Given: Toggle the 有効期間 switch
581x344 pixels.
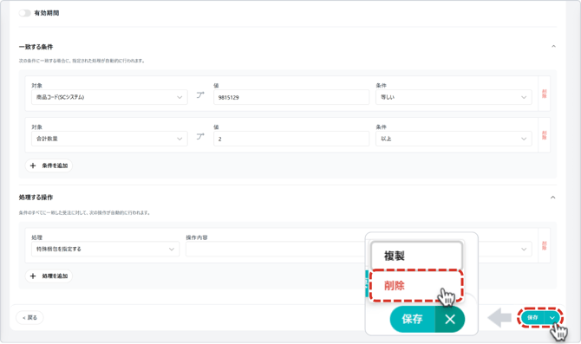Looking at the screenshot, I should pyautogui.click(x=25, y=13).
